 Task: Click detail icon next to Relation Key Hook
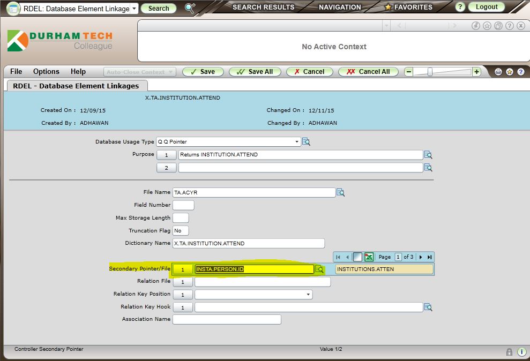tap(428, 307)
